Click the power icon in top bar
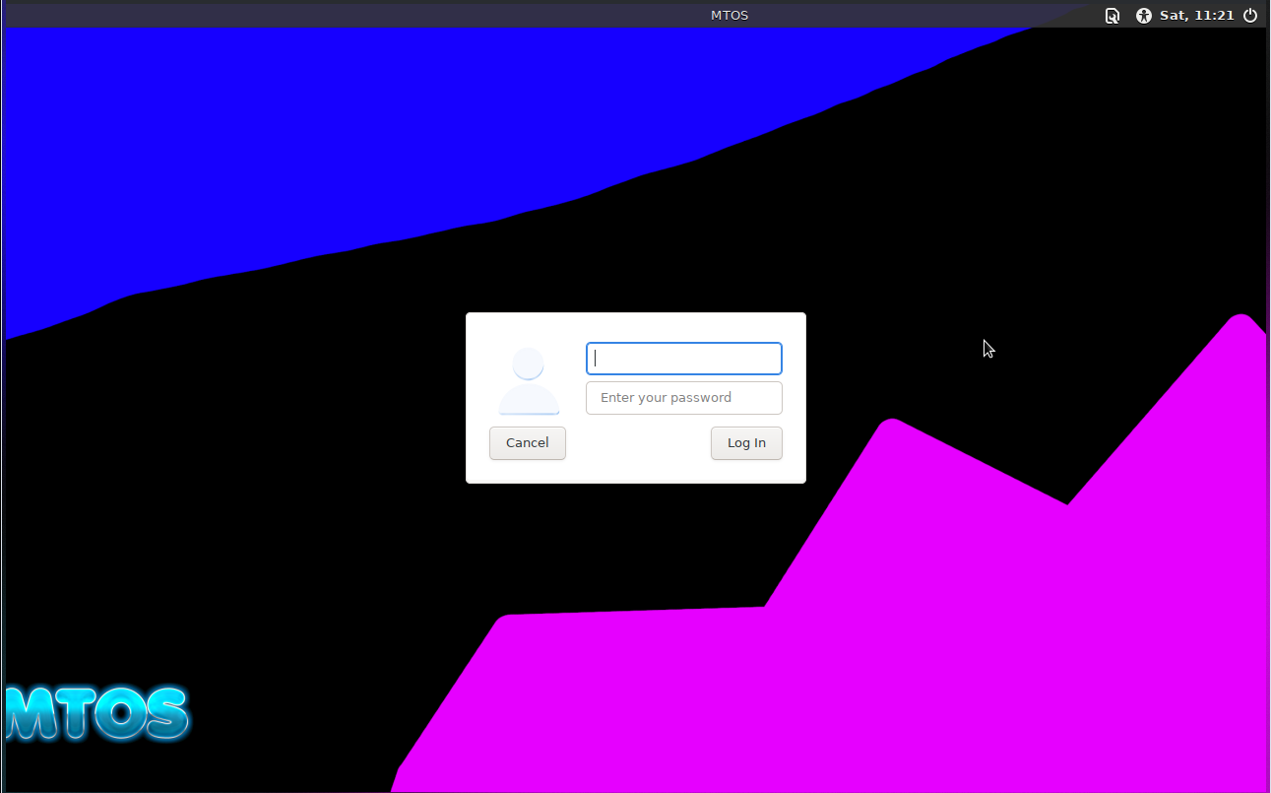This screenshot has width=1271, height=793. click(1250, 16)
